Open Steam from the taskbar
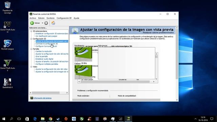The image size is (217, 122). pos(58,119)
